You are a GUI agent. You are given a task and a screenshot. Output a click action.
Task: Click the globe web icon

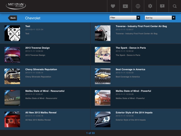click(138, 6)
